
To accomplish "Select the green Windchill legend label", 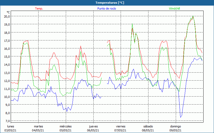I will [x=174, y=9].
